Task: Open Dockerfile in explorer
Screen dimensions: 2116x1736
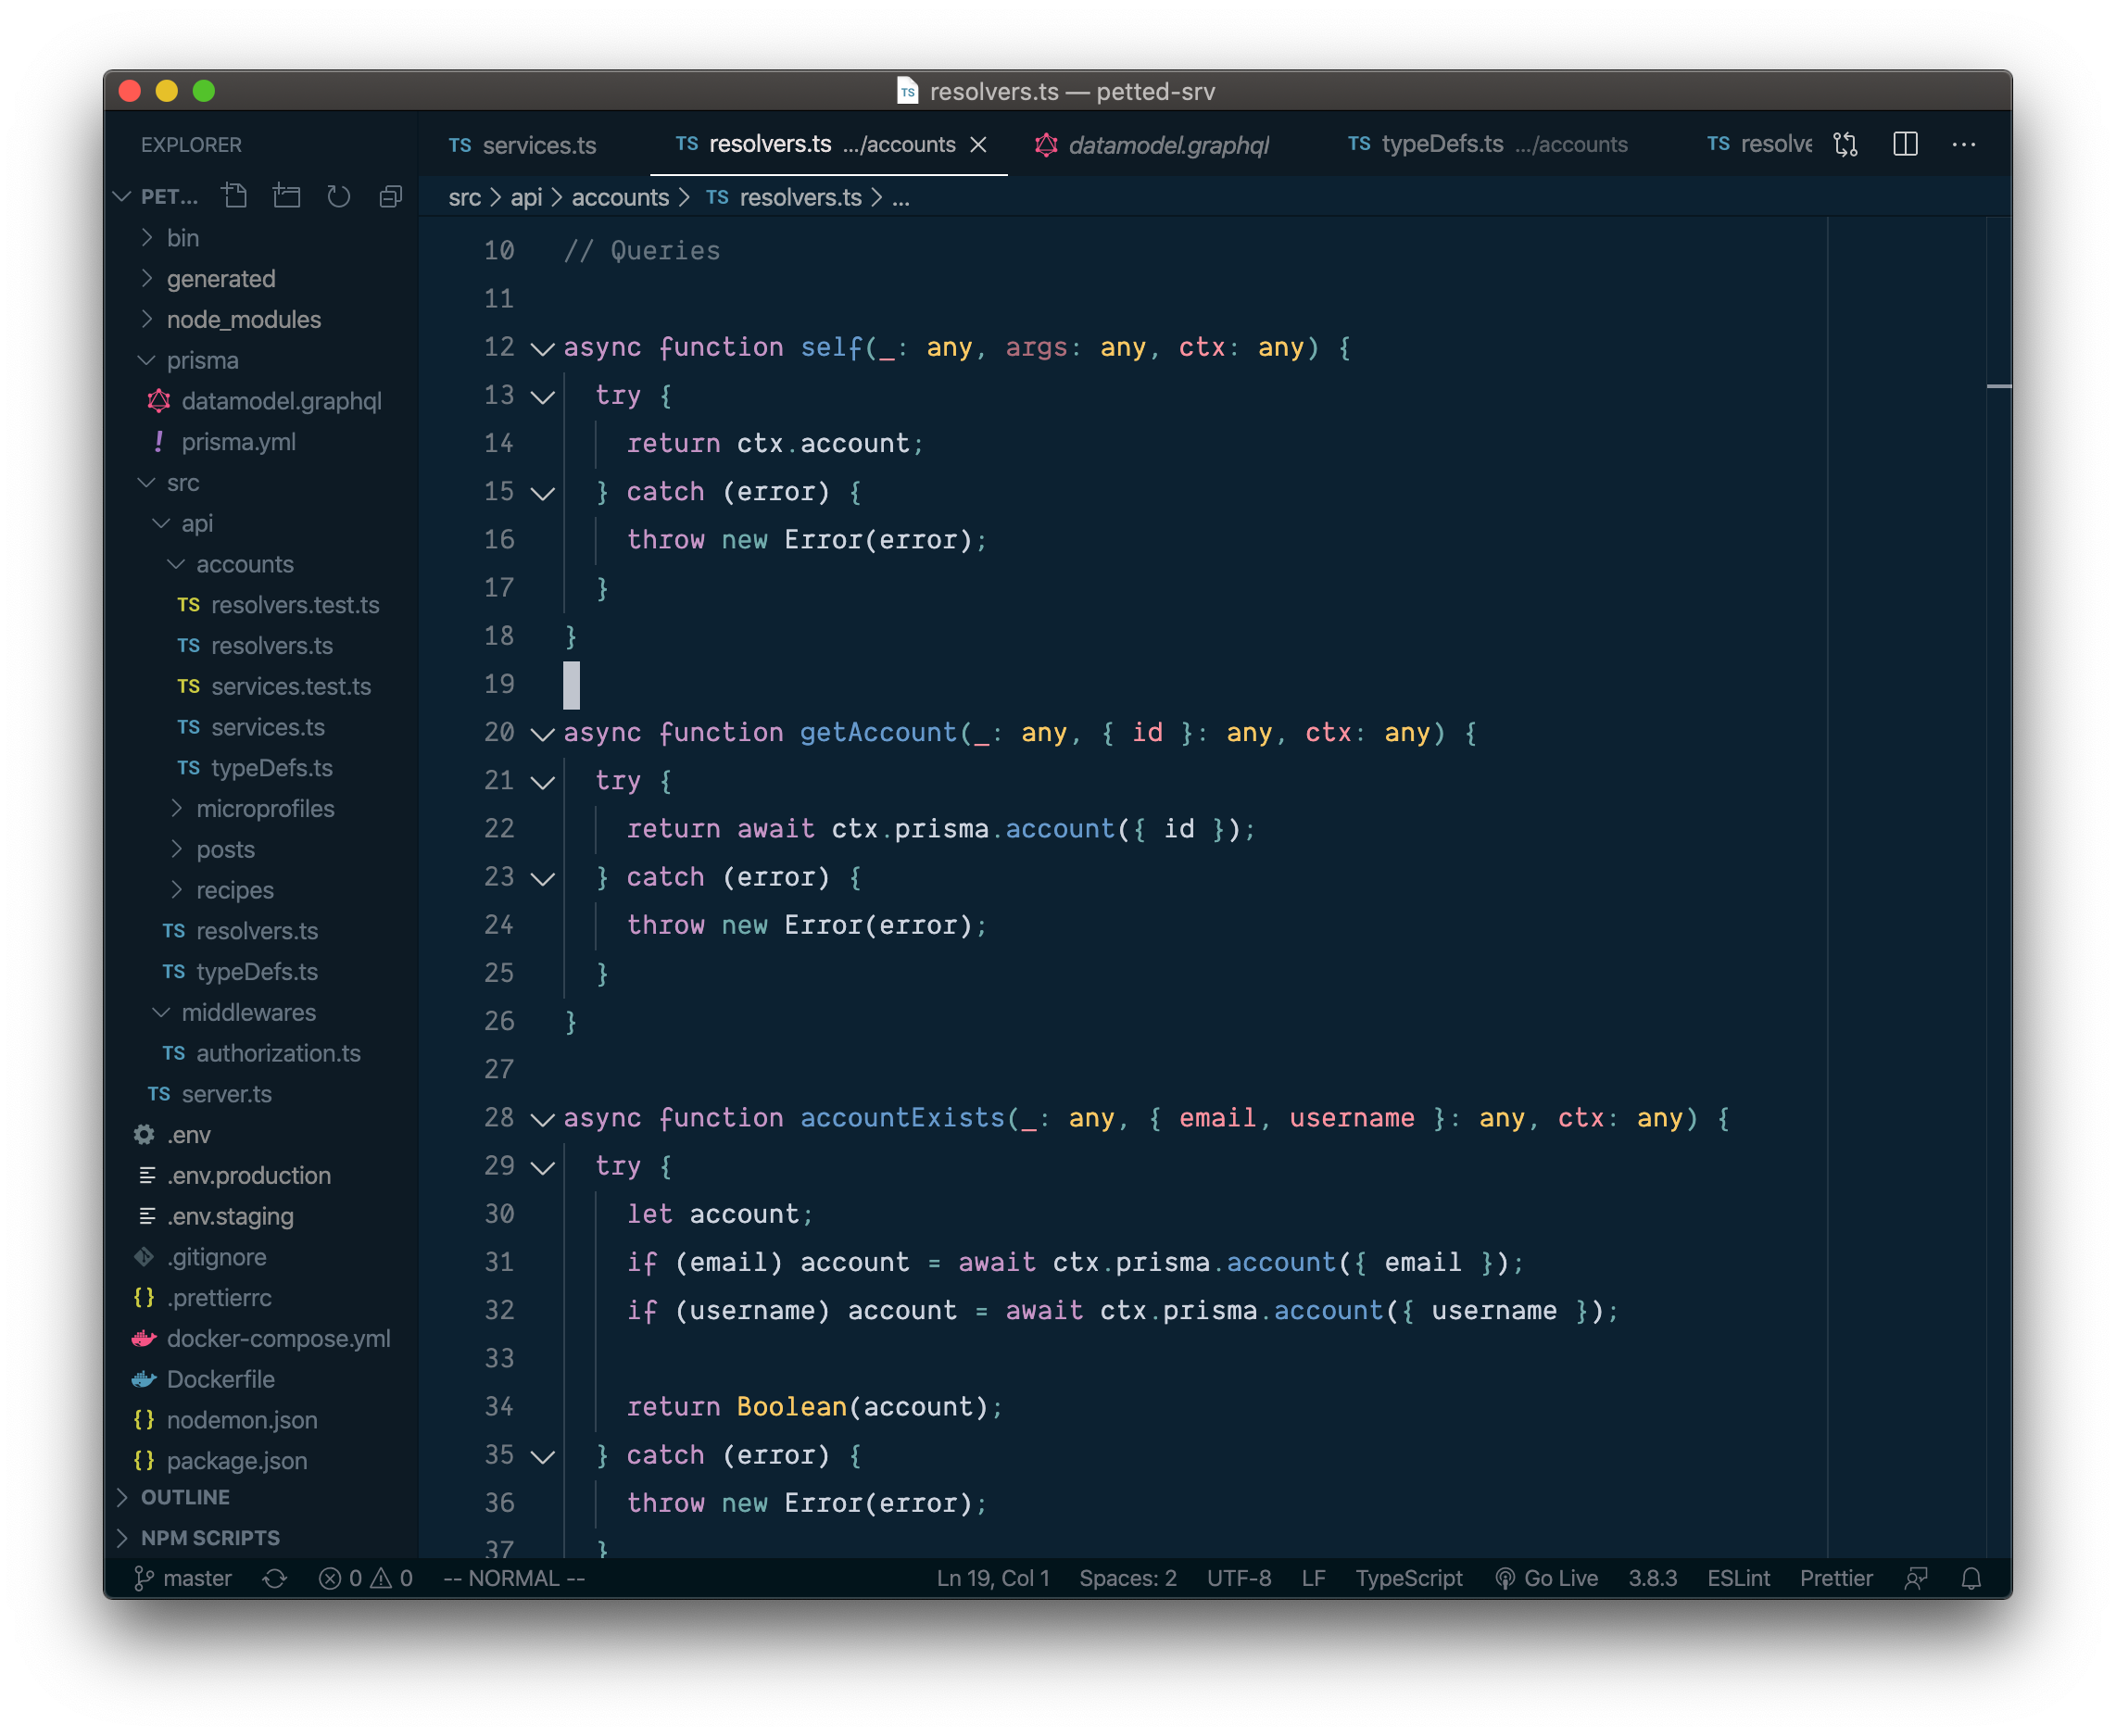Action: point(262,1380)
